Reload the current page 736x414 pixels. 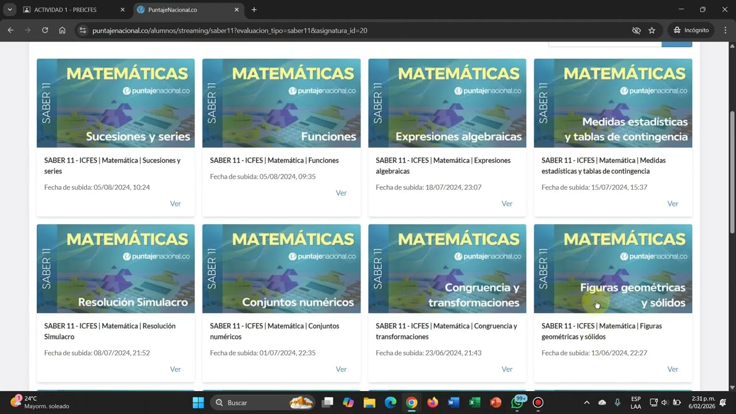tap(45, 30)
